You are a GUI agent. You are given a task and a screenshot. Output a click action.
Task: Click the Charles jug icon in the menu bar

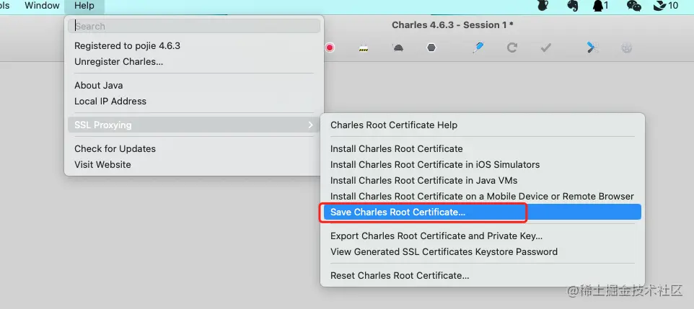(x=543, y=5)
